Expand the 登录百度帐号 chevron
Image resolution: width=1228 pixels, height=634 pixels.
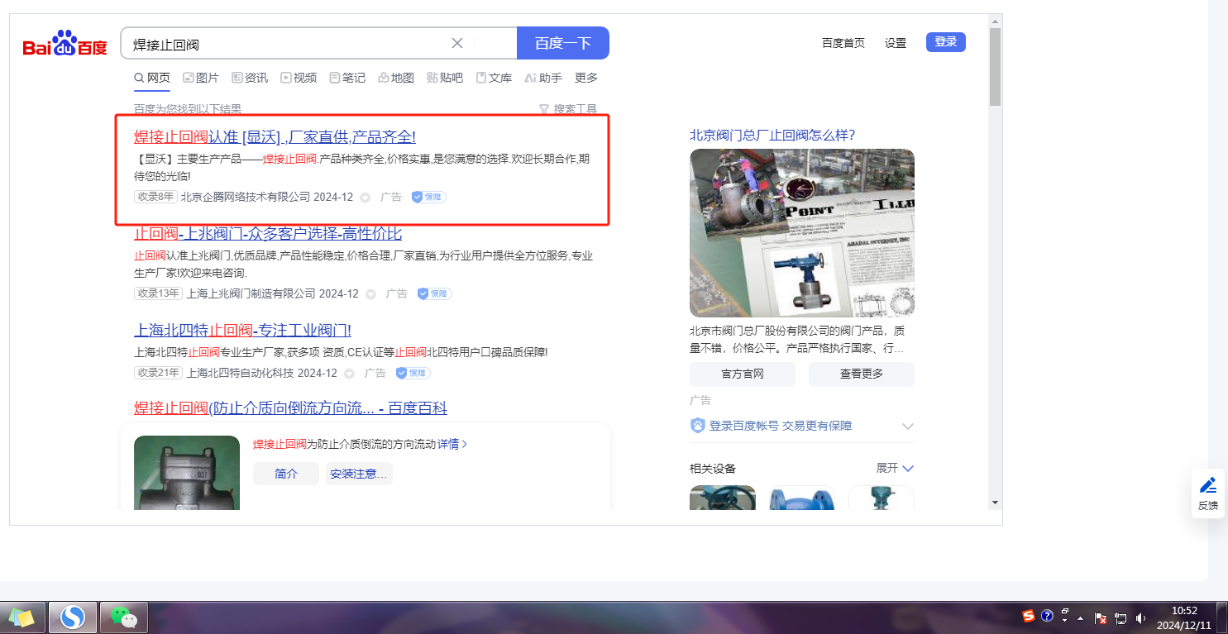pos(907,427)
